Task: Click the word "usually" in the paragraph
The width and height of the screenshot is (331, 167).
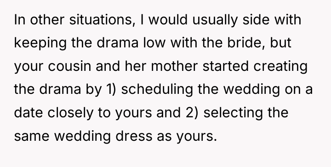Action: pyautogui.click(x=215, y=21)
